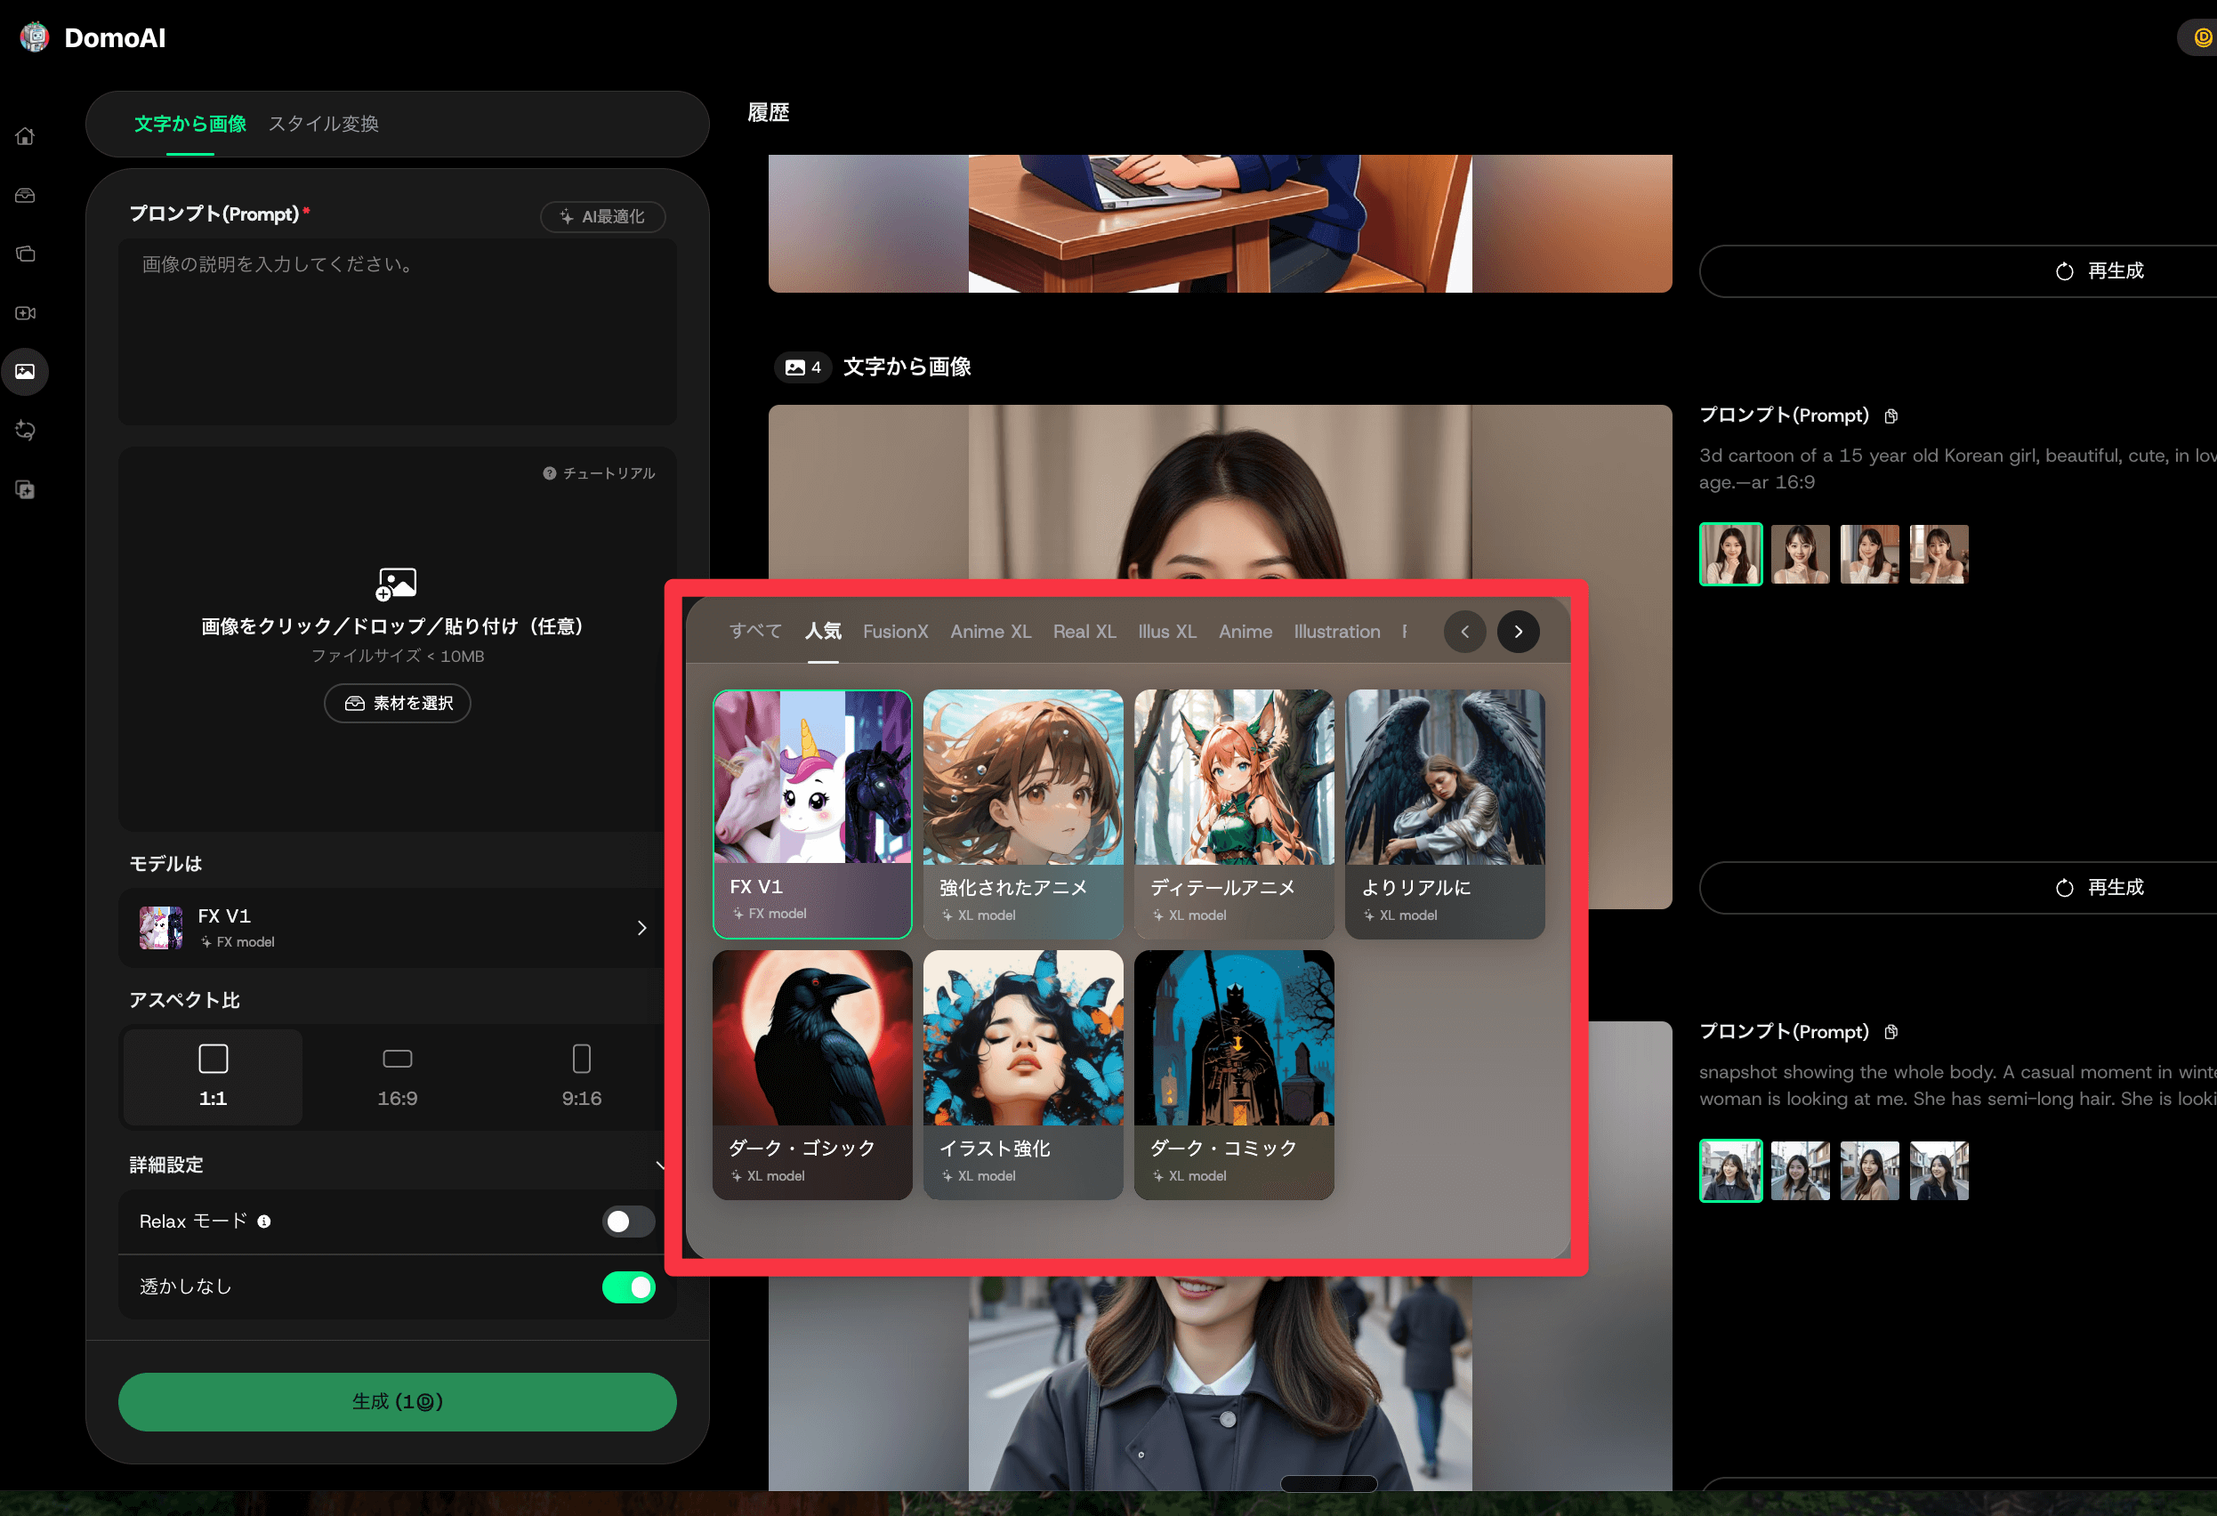Click the AI最適化 prompt optimize button
The width and height of the screenshot is (2217, 1516).
pyautogui.click(x=603, y=216)
